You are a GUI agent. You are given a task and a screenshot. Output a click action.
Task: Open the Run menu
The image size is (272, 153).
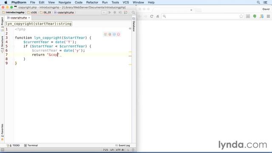[x=105, y=3]
